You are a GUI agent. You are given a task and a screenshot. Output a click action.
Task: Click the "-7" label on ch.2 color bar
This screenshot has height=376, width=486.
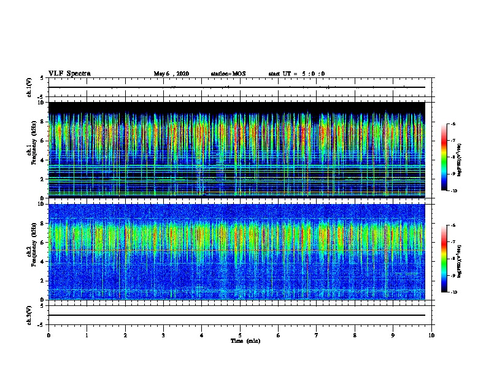pos(453,242)
